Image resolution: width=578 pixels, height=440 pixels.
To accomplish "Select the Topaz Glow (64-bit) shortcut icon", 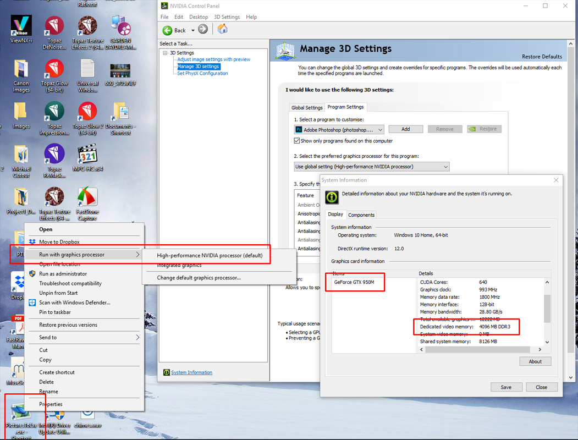I will [54, 71].
